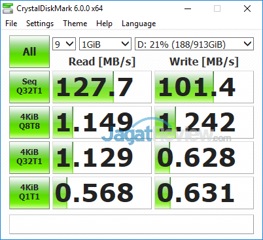This screenshot has width=263, height=240.
Task: Start the Seq Q32T1 test
Action: tap(29, 87)
